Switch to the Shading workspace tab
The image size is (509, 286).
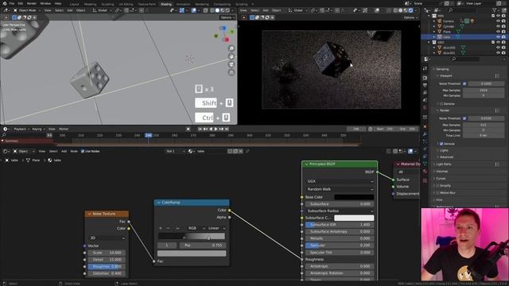(166, 4)
